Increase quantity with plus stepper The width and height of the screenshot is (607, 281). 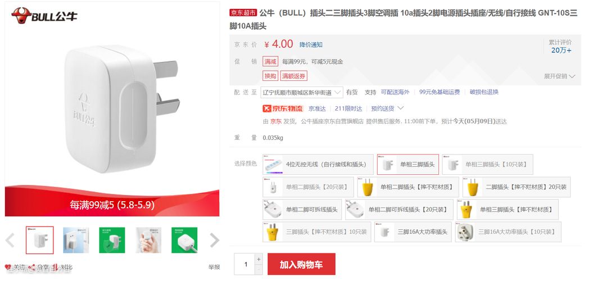coord(259,259)
